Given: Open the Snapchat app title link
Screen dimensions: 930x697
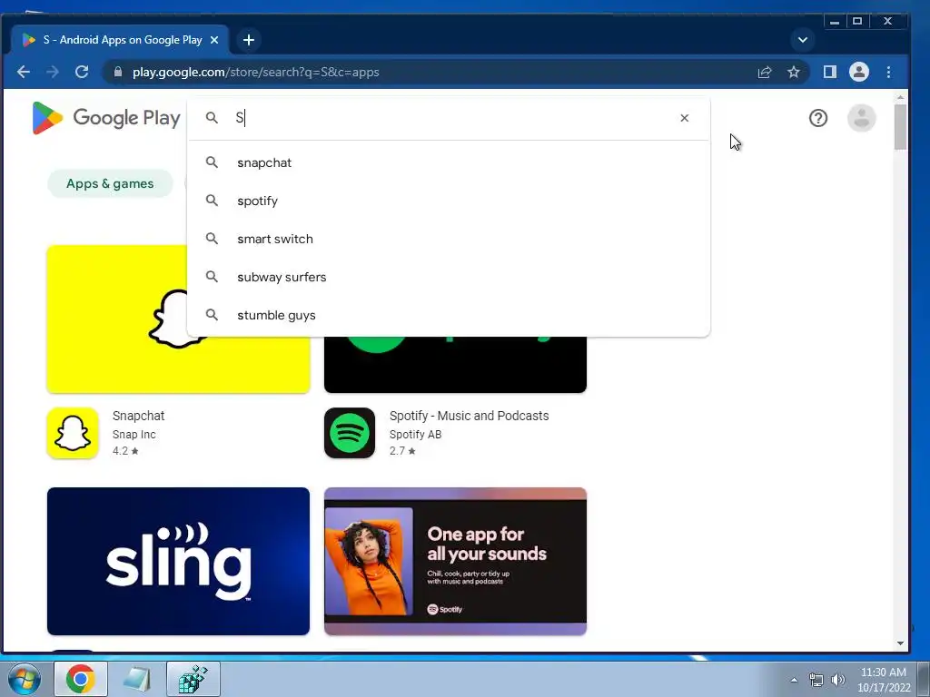Looking at the screenshot, I should (x=138, y=416).
